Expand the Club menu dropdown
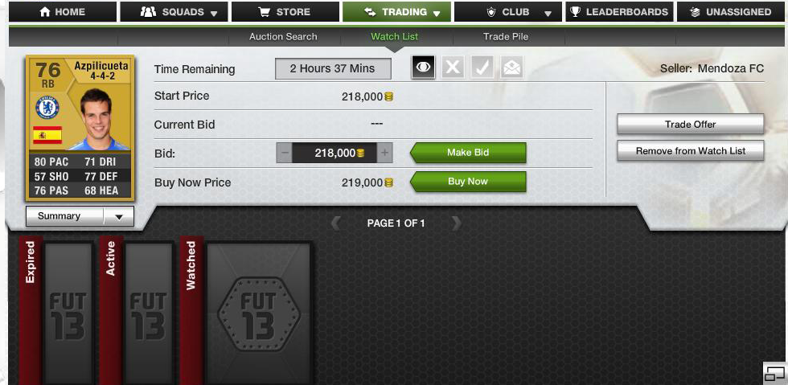Viewport: 788px width, 385px height. pyautogui.click(x=508, y=12)
